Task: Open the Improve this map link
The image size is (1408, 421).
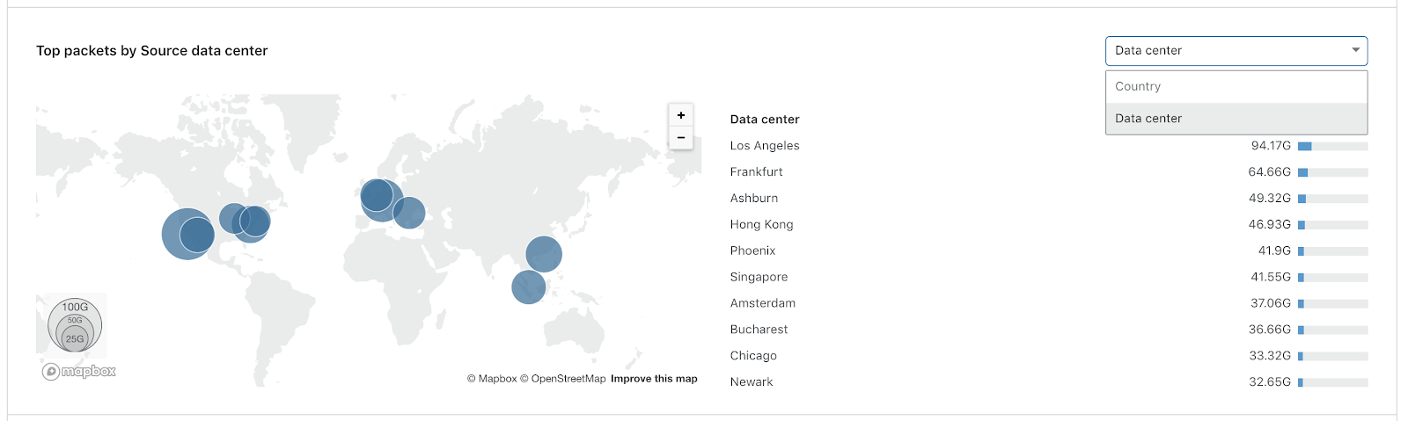Action: coord(654,379)
